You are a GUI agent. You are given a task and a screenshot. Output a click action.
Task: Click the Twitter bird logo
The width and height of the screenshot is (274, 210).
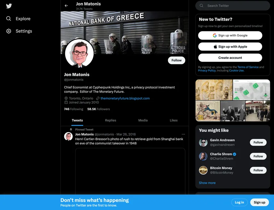pyautogui.click(x=9, y=6)
